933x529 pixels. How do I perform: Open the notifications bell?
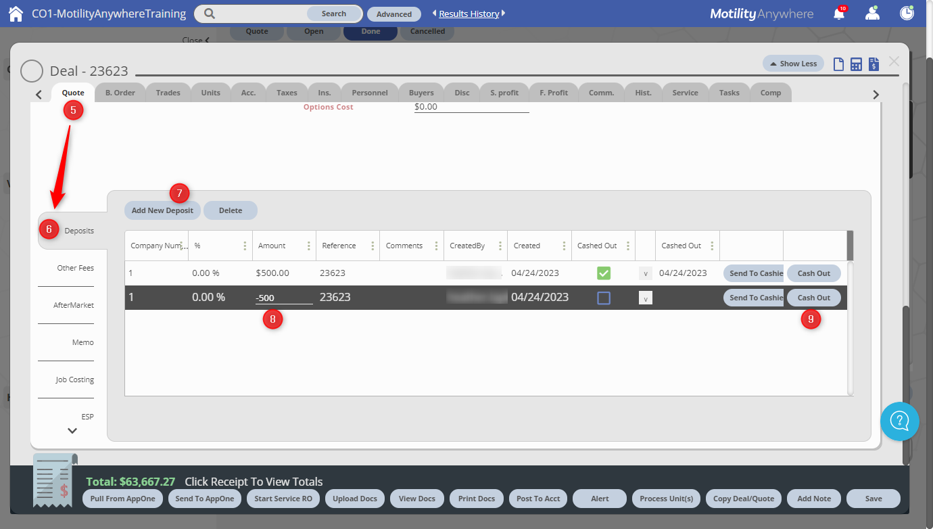839,14
